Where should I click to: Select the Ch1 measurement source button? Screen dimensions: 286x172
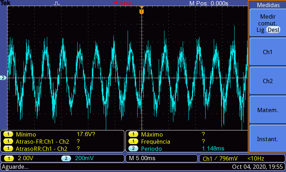[267, 52]
